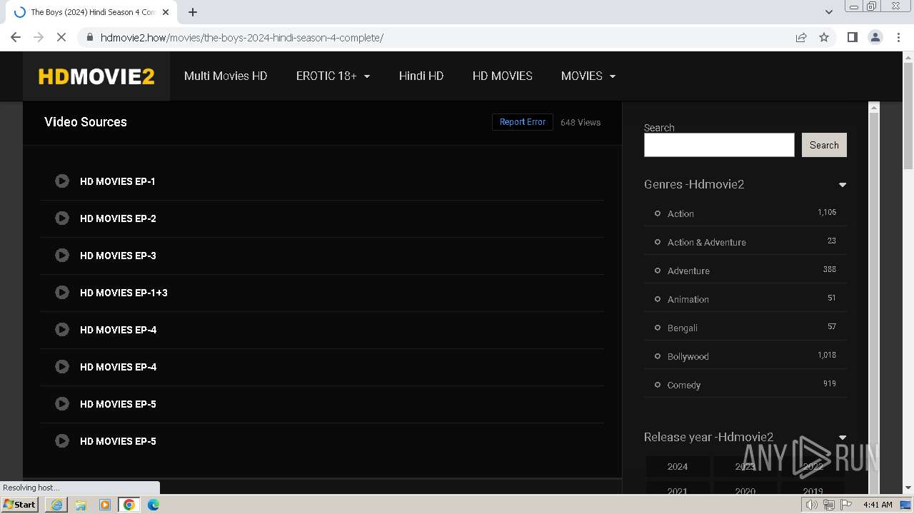Click the Action Center flag tray icon

846,505
